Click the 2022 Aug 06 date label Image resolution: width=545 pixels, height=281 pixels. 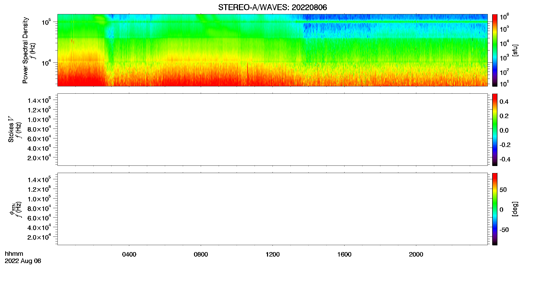(x=23, y=261)
